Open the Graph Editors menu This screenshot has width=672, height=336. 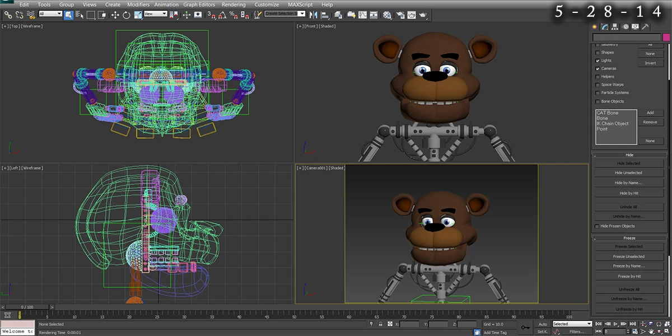click(x=199, y=4)
